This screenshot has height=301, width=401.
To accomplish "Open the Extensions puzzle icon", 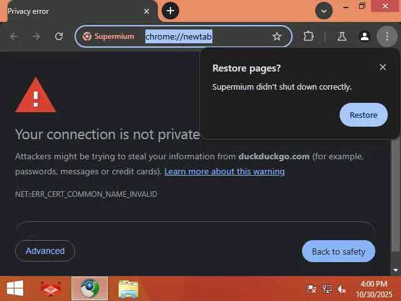I will pos(308,36).
